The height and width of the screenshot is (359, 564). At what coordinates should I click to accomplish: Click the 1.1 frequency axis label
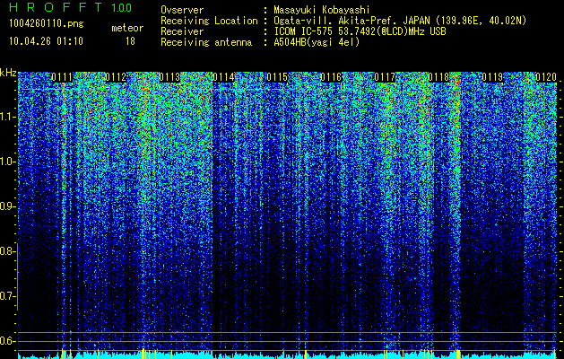[x=8, y=117]
